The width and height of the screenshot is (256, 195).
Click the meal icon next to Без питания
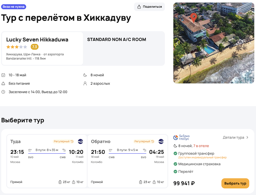coord(3,83)
